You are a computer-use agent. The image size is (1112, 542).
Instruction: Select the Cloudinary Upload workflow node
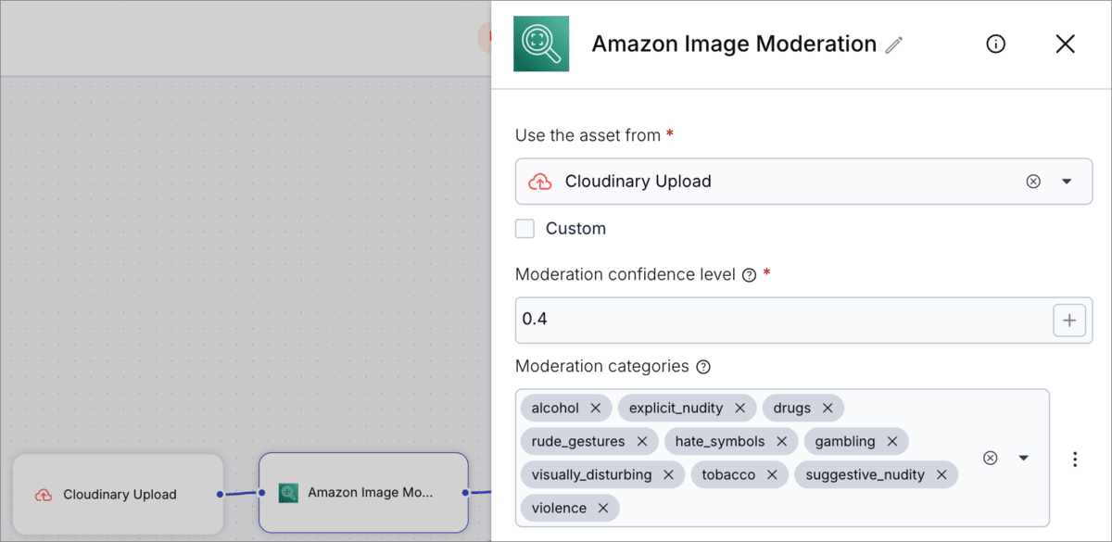click(118, 494)
